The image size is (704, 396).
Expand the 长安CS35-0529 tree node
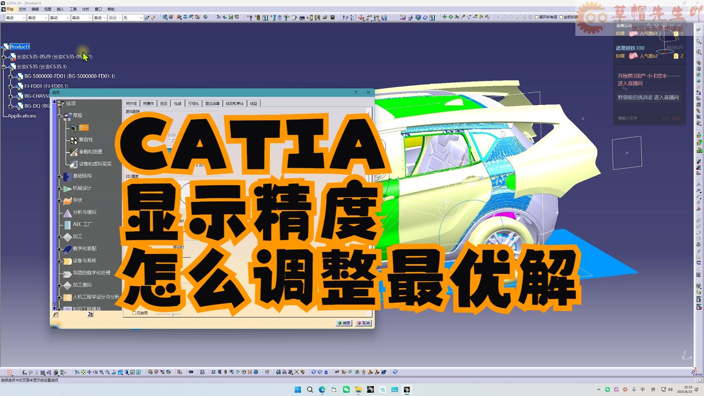4,57
